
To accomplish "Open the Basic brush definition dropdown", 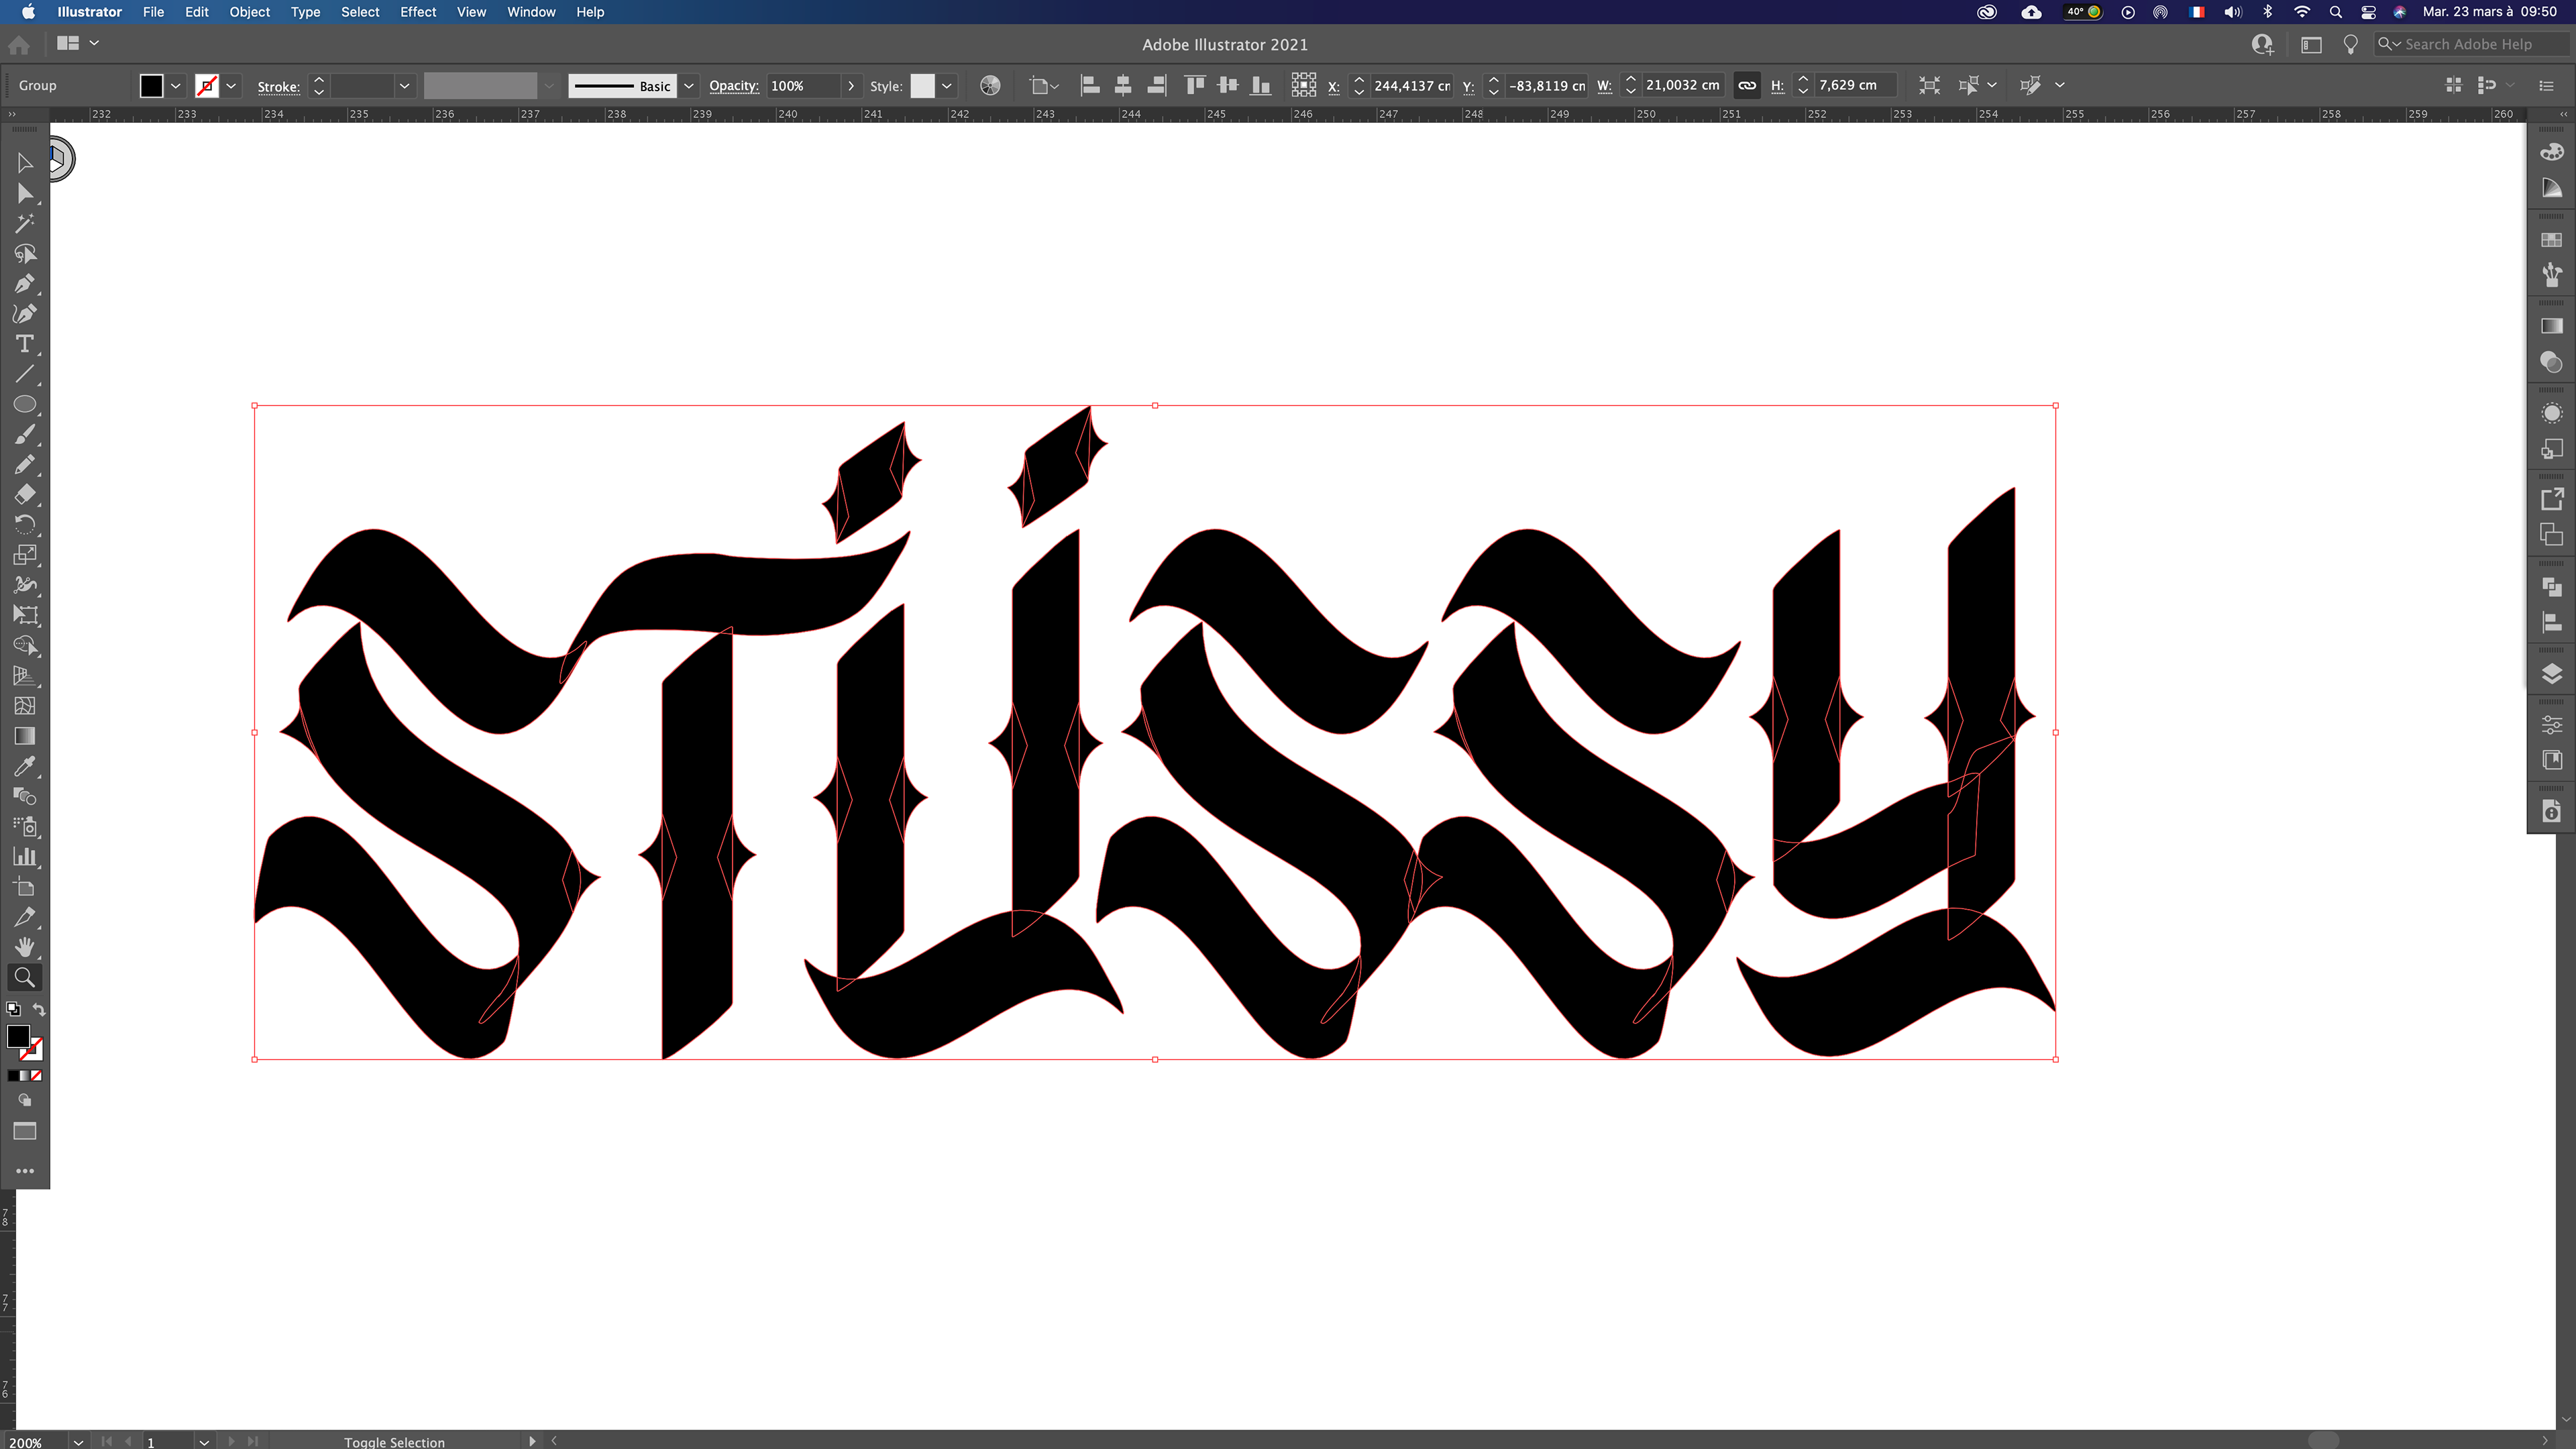I will [x=689, y=86].
